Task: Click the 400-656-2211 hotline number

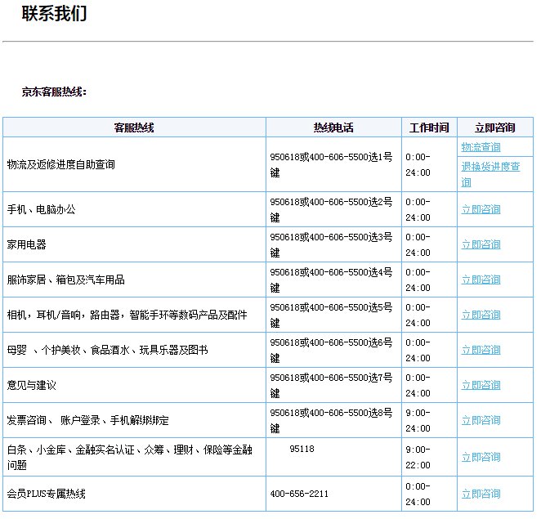Action: 299,494
